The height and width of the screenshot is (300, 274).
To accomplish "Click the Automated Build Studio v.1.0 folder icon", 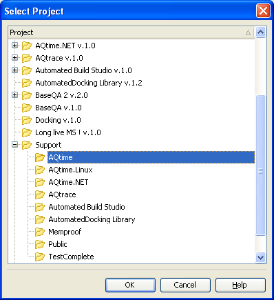I will [27, 70].
